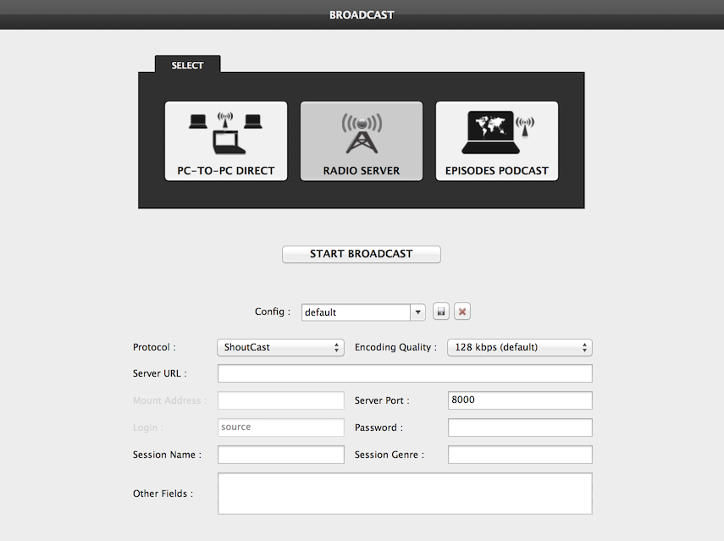Click the 'Protocol :' label
This screenshot has width=724, height=541.
click(154, 347)
